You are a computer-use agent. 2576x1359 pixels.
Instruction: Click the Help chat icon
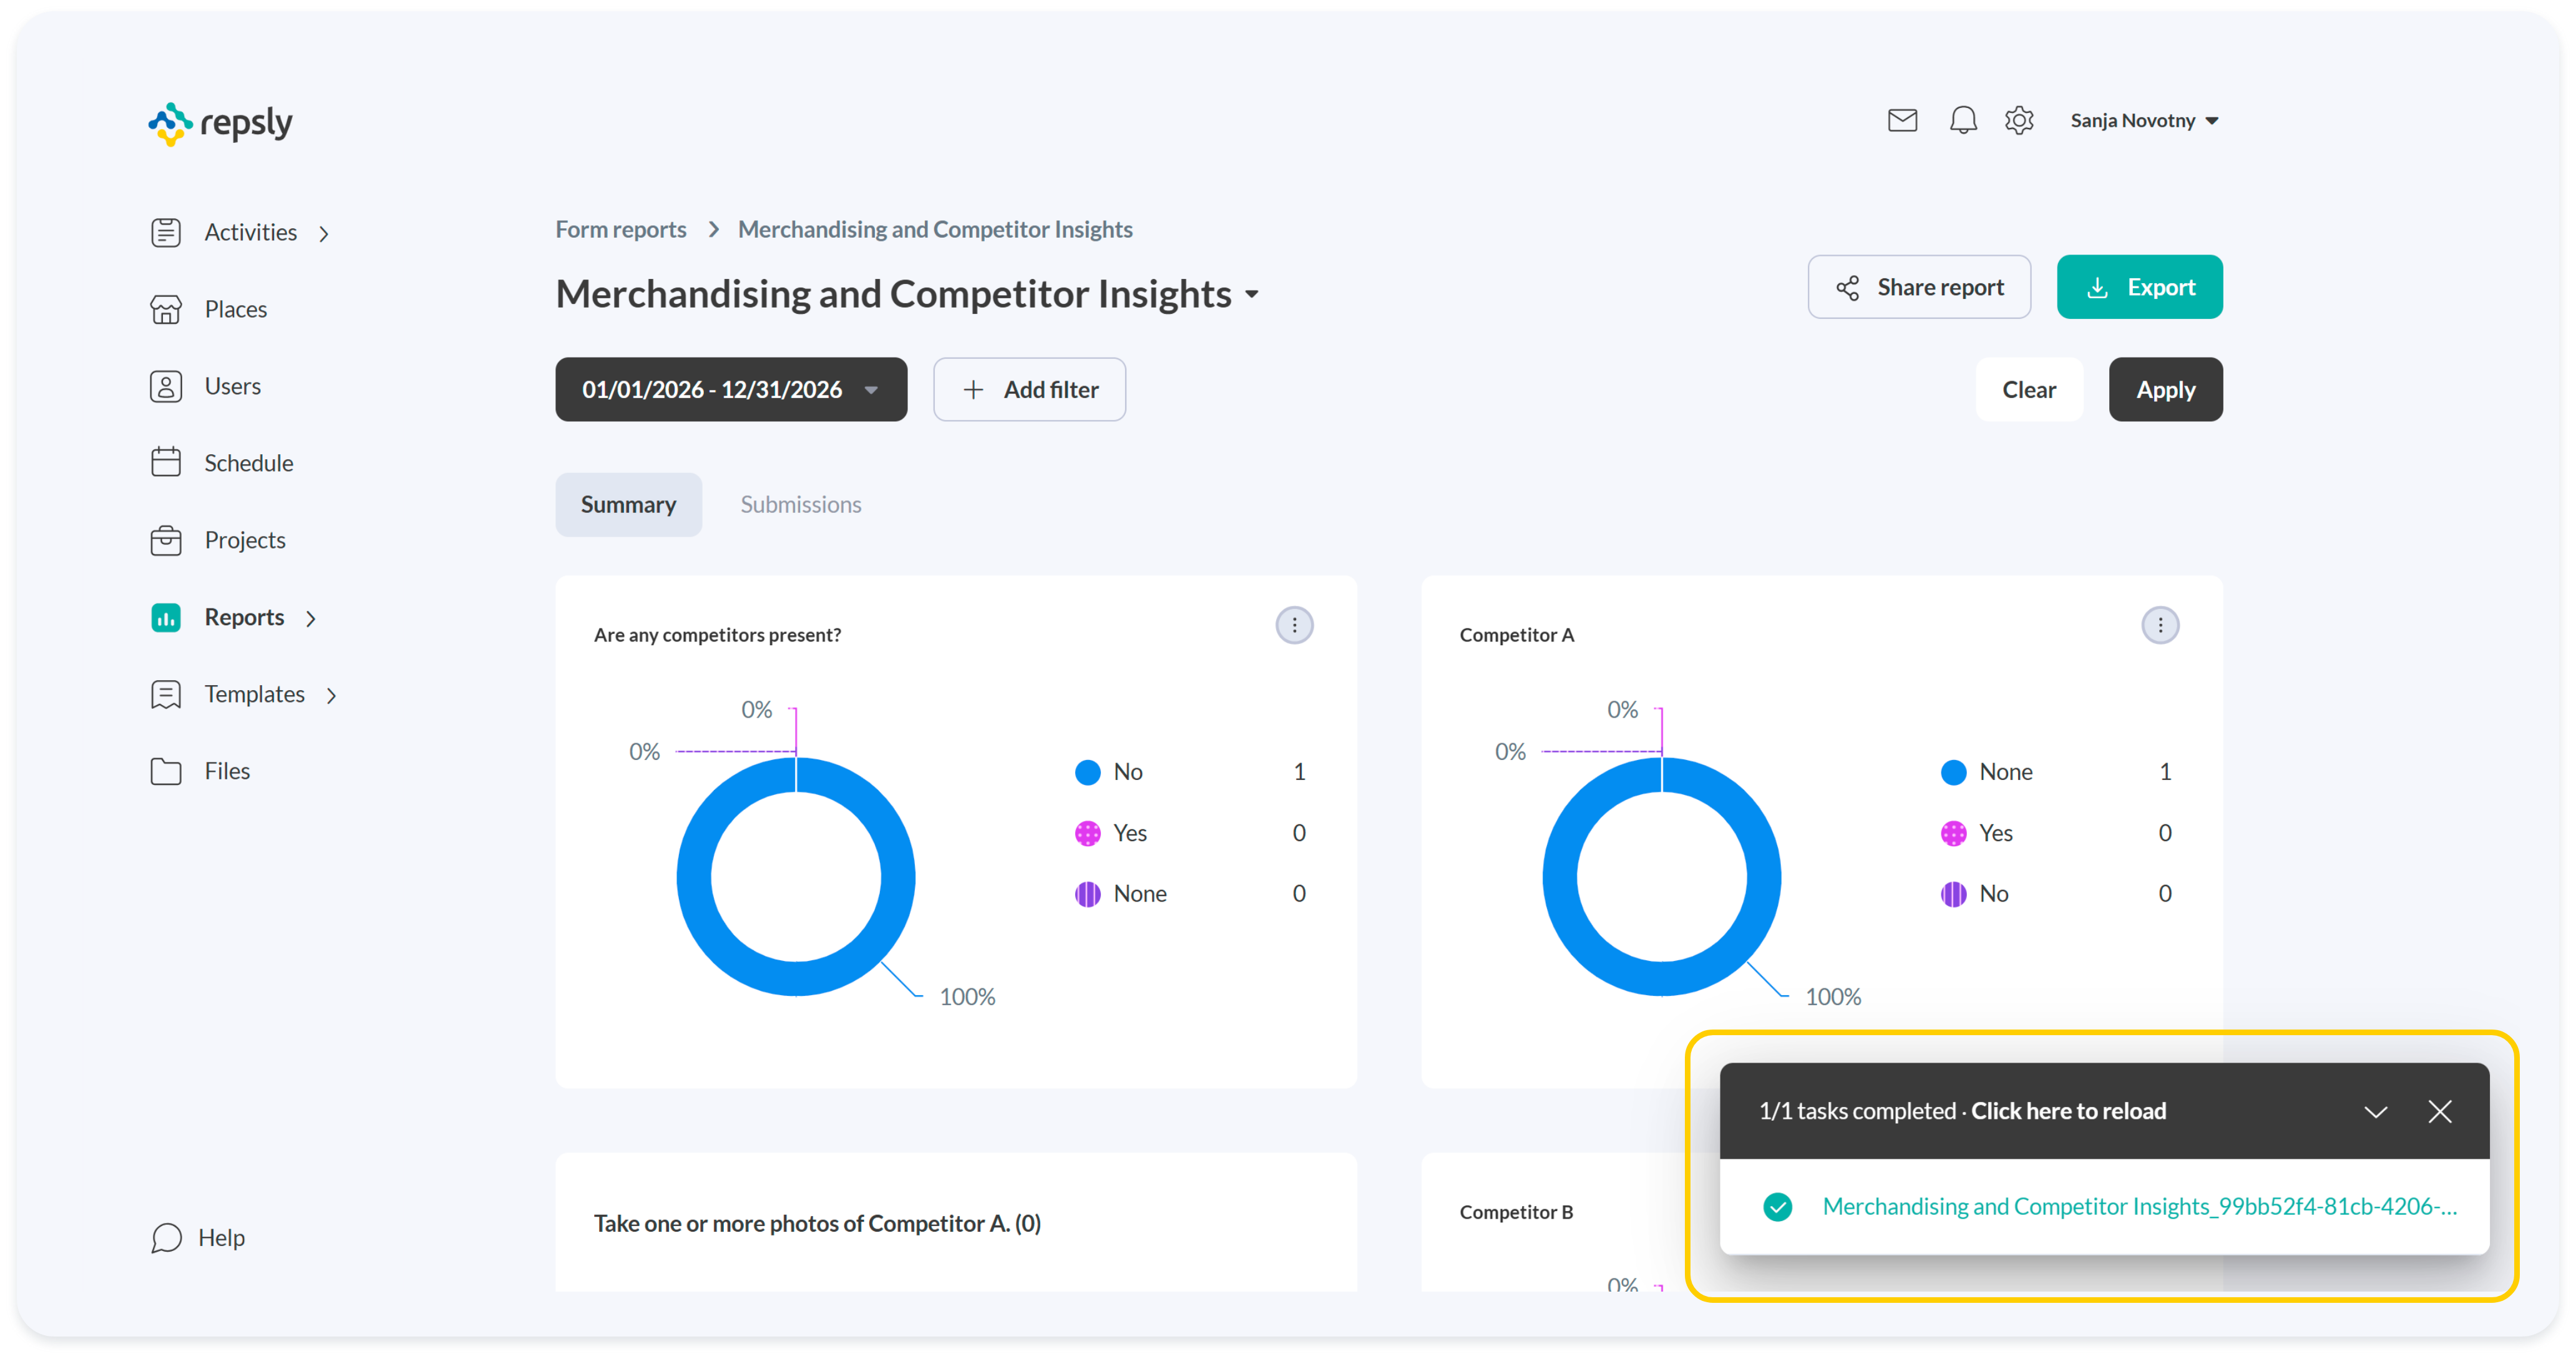coord(166,1238)
